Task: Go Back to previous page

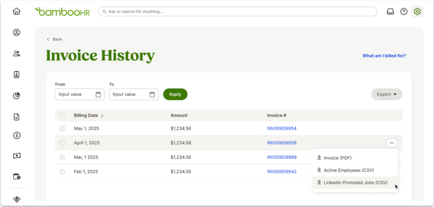Action: tap(54, 39)
